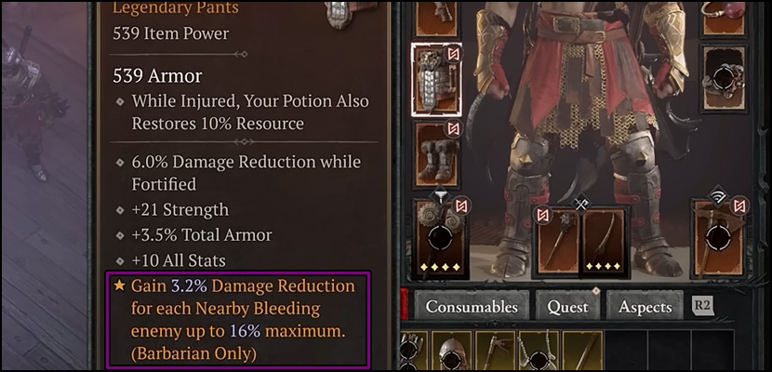Click the crossed axes dual-wield icon

pyautogui.click(x=581, y=204)
